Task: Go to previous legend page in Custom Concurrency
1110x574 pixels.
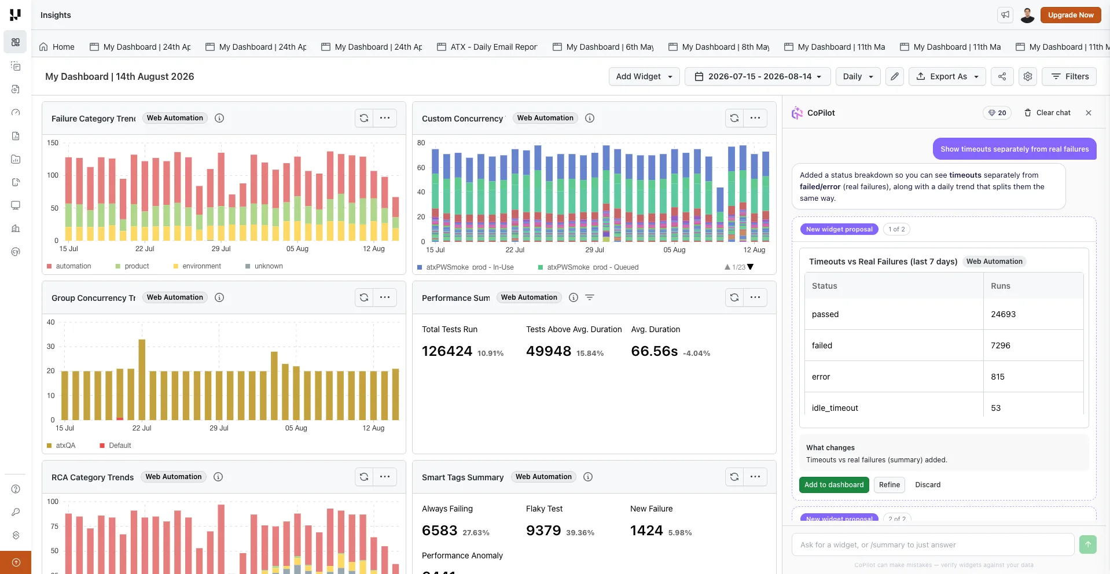Action: tap(727, 267)
